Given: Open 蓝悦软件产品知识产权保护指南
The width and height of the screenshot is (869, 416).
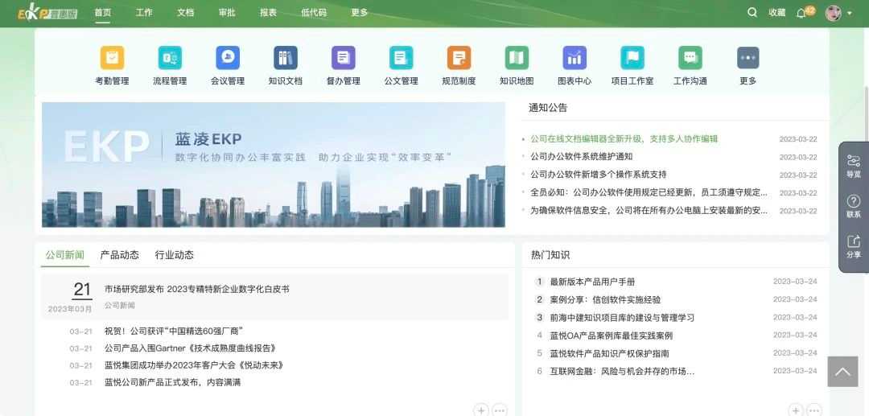Looking at the screenshot, I should tap(609, 353).
